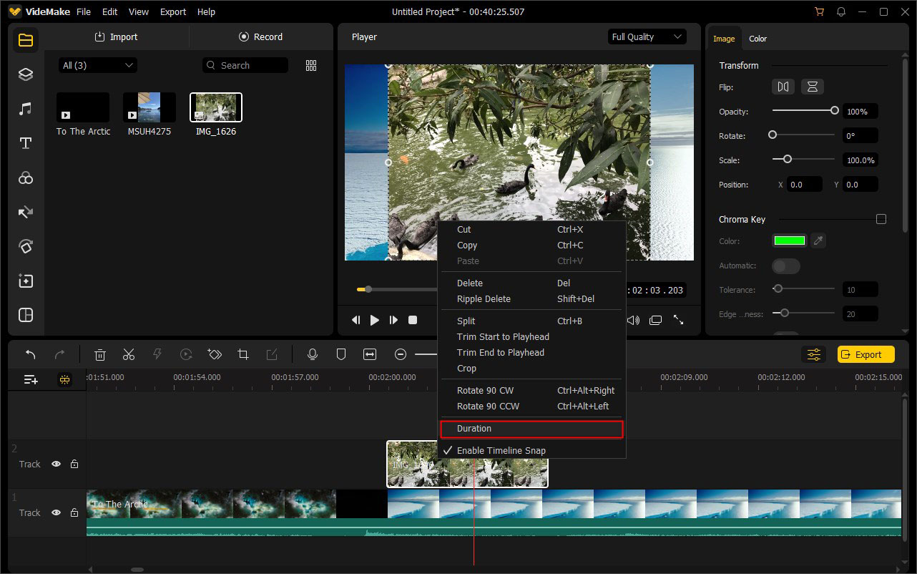
Task: Click the green Chroma Key color swatch
Action: 789,240
